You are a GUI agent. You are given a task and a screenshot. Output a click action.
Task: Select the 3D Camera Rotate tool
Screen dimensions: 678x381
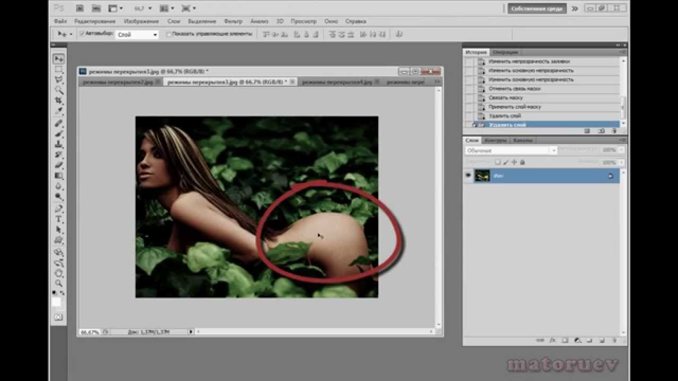click(x=59, y=263)
